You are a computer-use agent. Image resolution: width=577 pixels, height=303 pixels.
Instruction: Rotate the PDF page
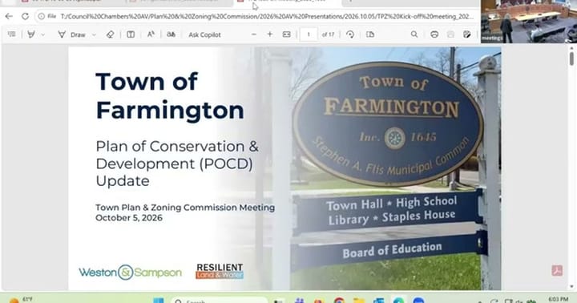point(350,34)
